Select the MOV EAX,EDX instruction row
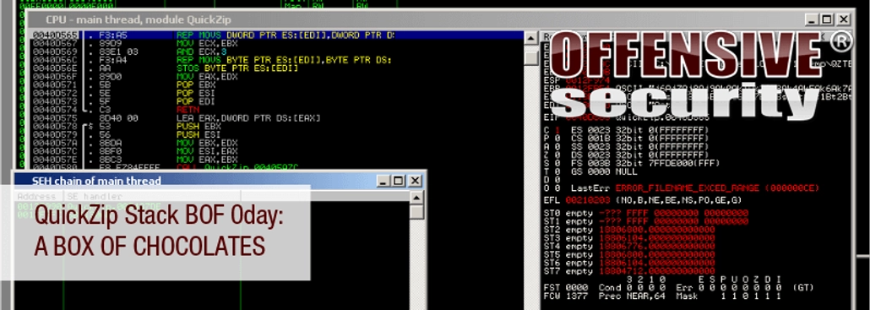Screen dimensions: 870x310 click(276, 77)
